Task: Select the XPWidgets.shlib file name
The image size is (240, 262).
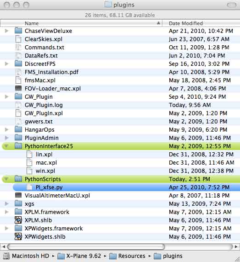Action: point(45,236)
